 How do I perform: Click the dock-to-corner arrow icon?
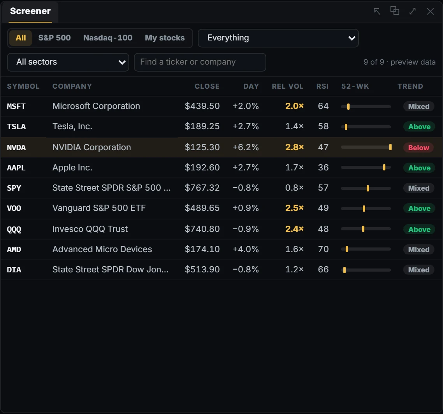pos(377,11)
